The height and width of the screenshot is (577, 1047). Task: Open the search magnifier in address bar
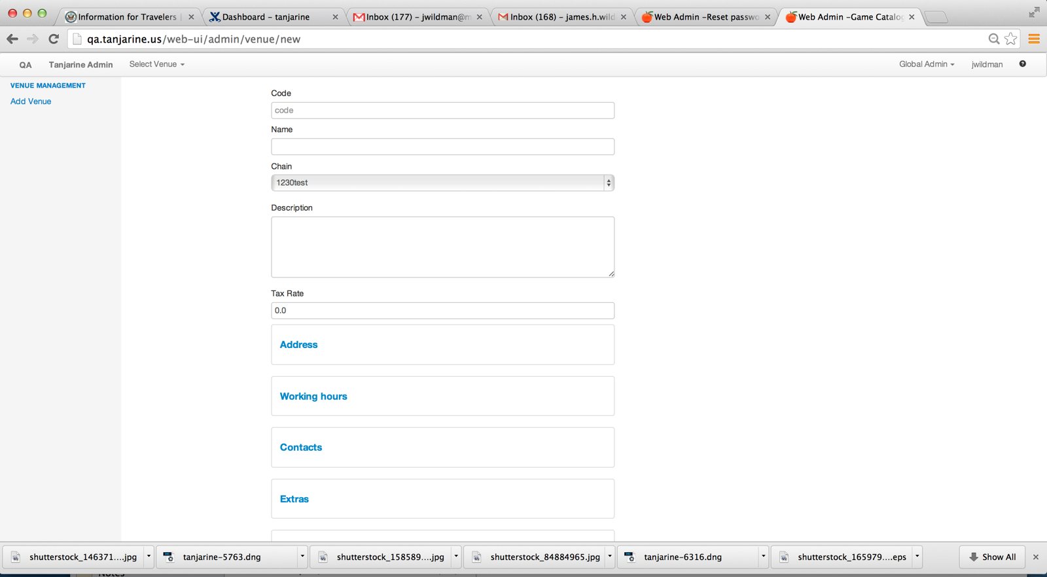tap(994, 39)
